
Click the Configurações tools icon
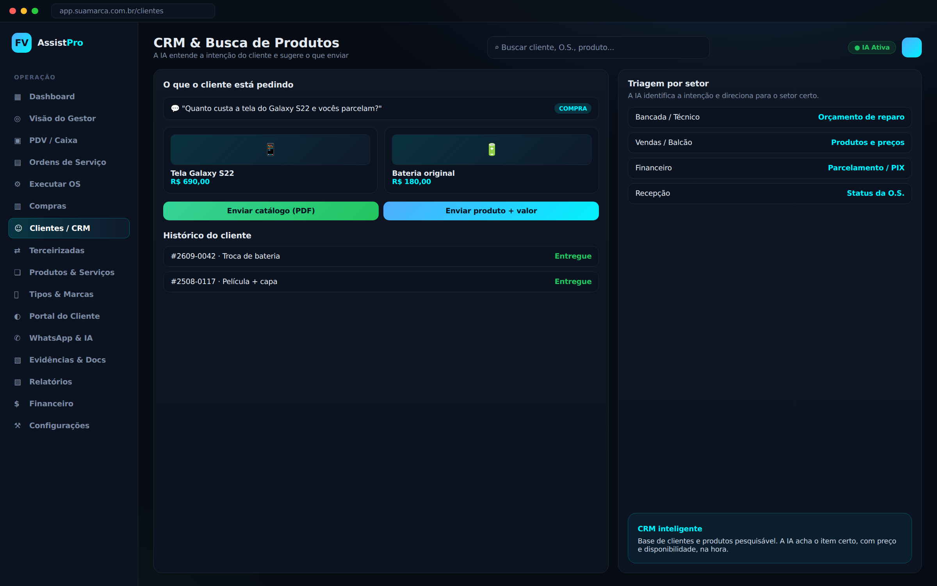click(18, 425)
